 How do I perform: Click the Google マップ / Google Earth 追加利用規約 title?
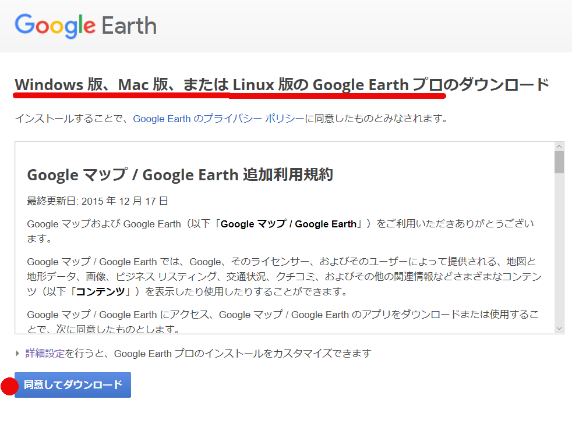pos(180,175)
